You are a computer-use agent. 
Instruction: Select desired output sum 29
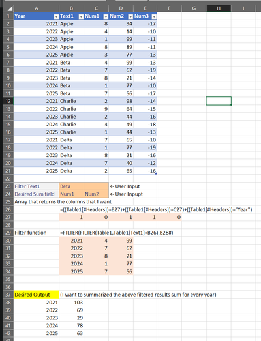coord(71,318)
